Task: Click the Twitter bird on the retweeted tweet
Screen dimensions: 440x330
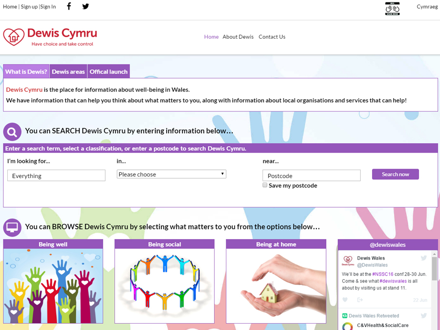Action: pos(423,316)
